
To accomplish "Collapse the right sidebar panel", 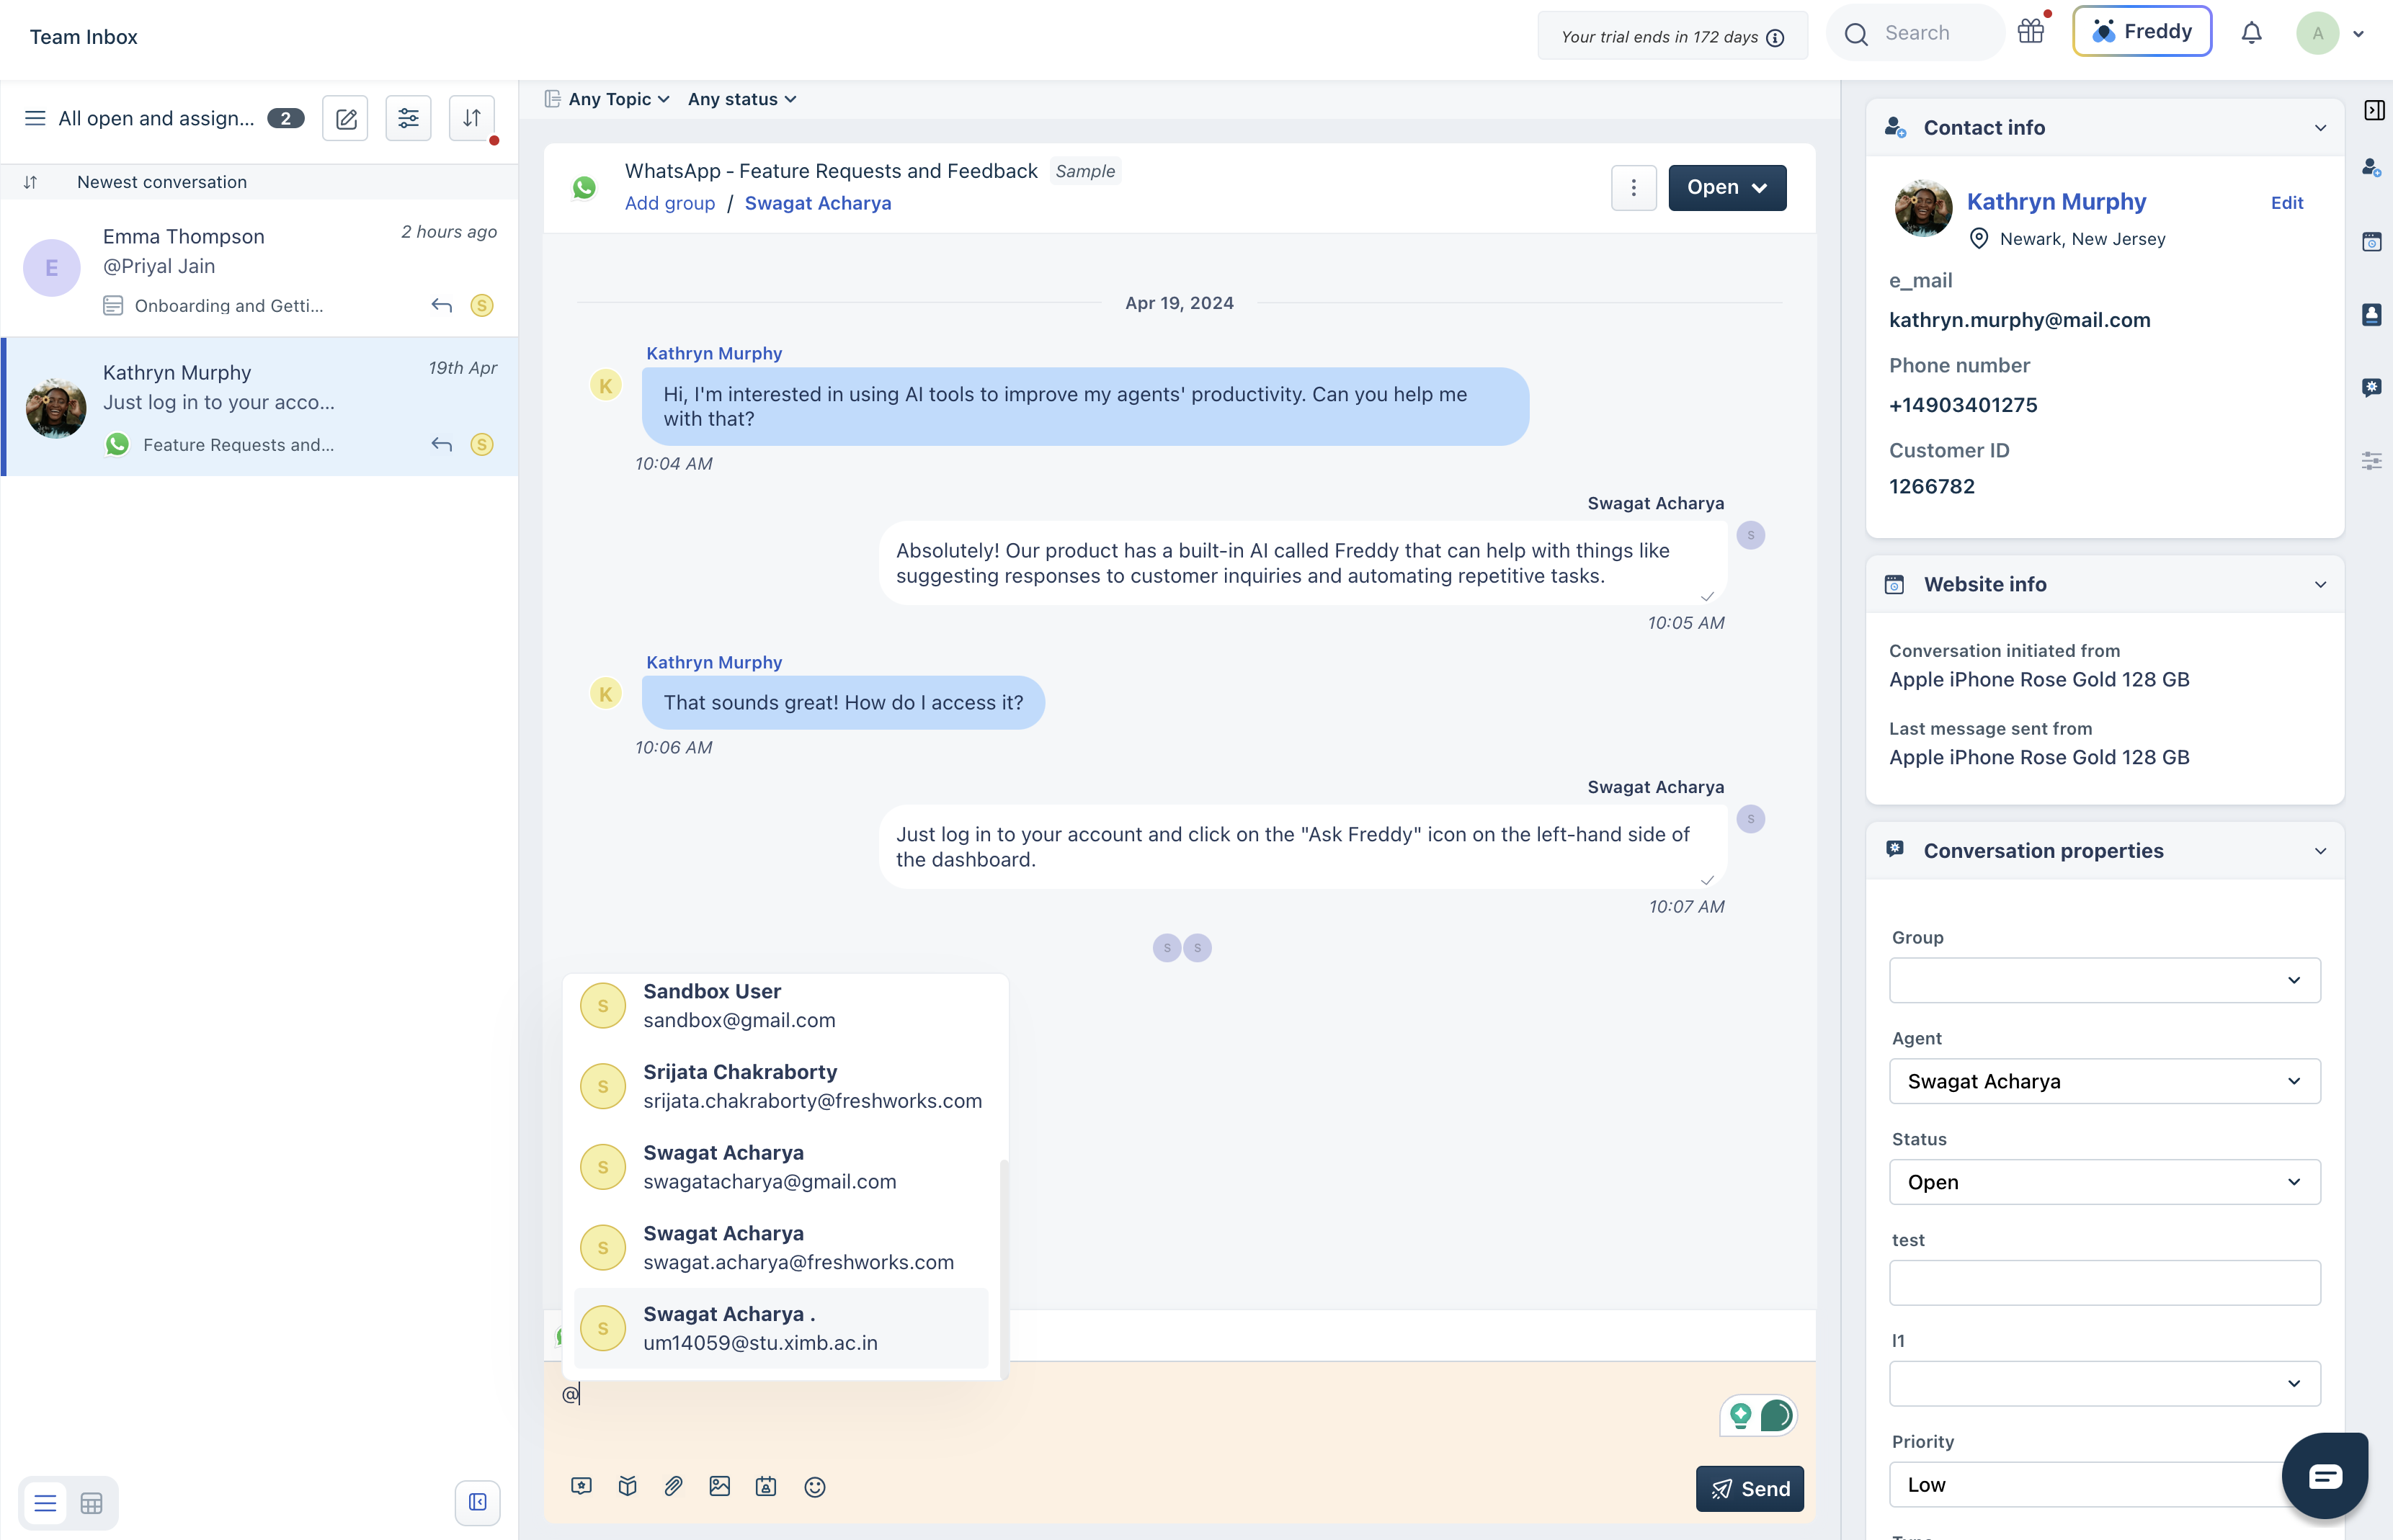I will coord(2374,110).
